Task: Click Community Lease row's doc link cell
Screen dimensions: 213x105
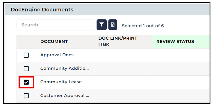Action: point(123,82)
